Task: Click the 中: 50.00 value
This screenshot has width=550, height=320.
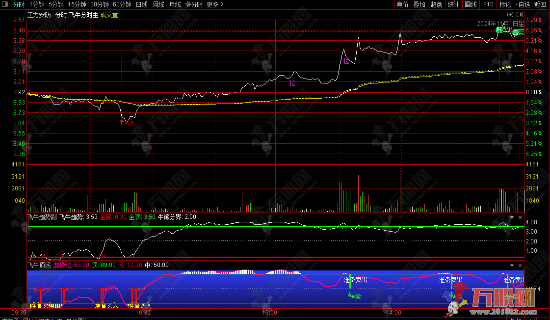Action: point(157,265)
